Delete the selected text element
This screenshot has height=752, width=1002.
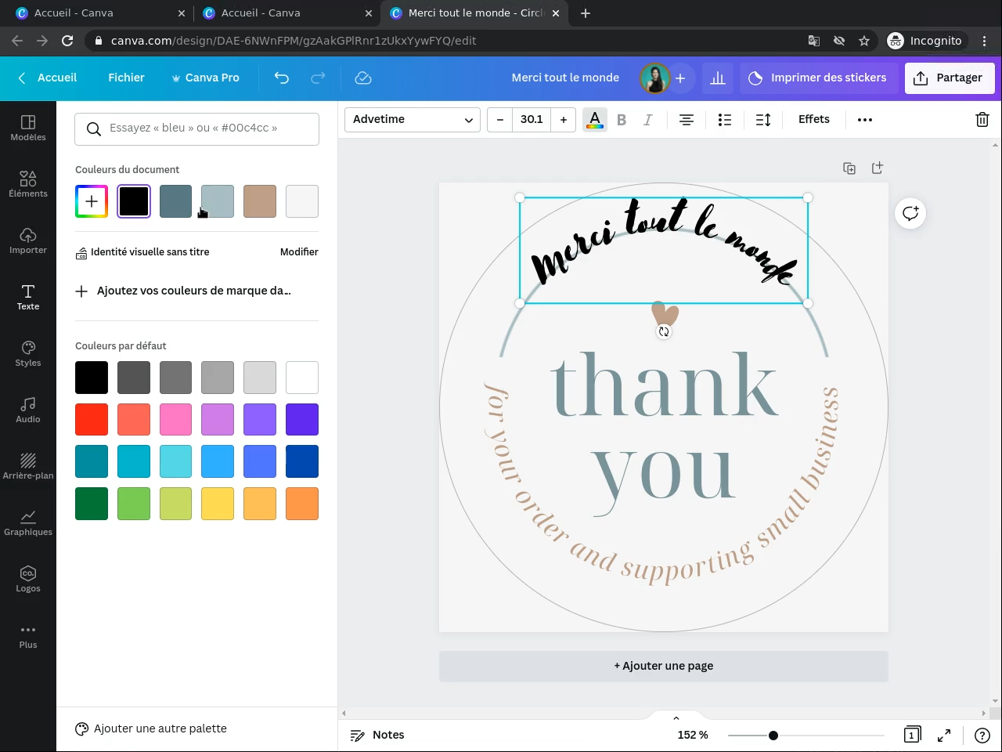pyautogui.click(x=982, y=120)
